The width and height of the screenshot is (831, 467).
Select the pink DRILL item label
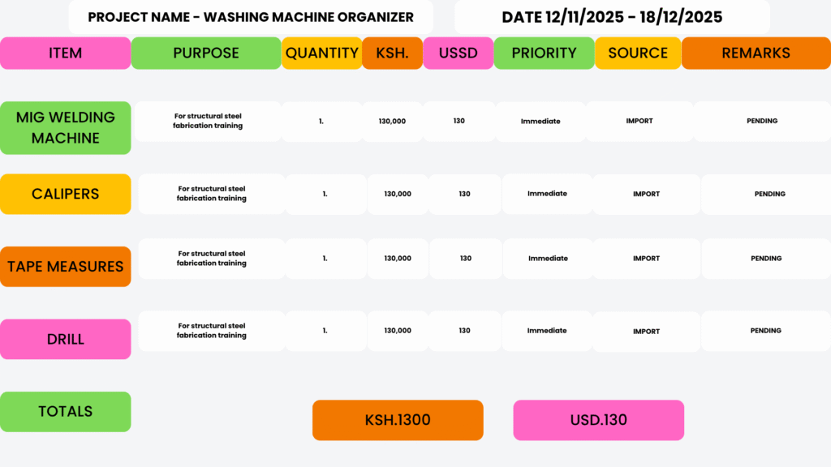point(65,339)
